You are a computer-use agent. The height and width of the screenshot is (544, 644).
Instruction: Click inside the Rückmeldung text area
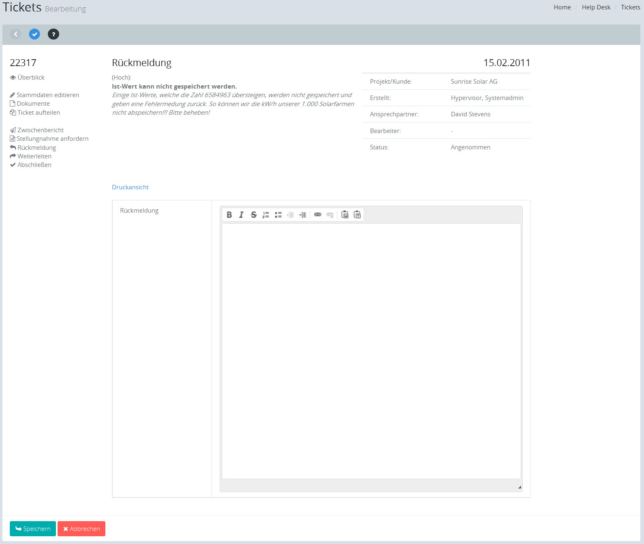coord(371,351)
